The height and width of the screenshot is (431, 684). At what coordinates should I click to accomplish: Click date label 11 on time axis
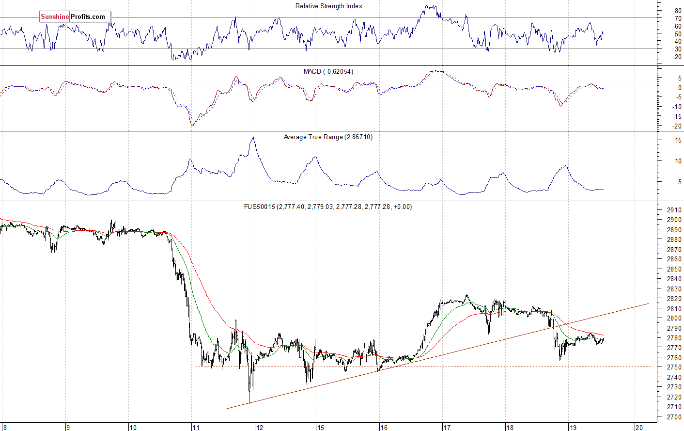coord(196,428)
